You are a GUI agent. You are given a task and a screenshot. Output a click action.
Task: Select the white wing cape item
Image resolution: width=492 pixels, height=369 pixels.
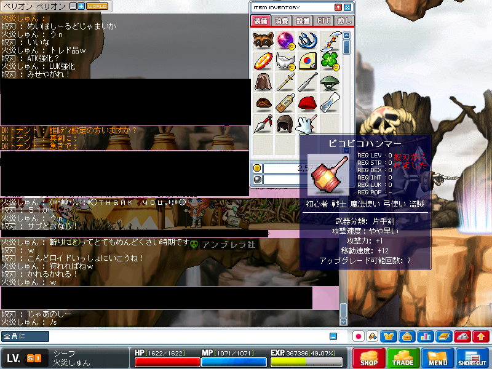[285, 61]
